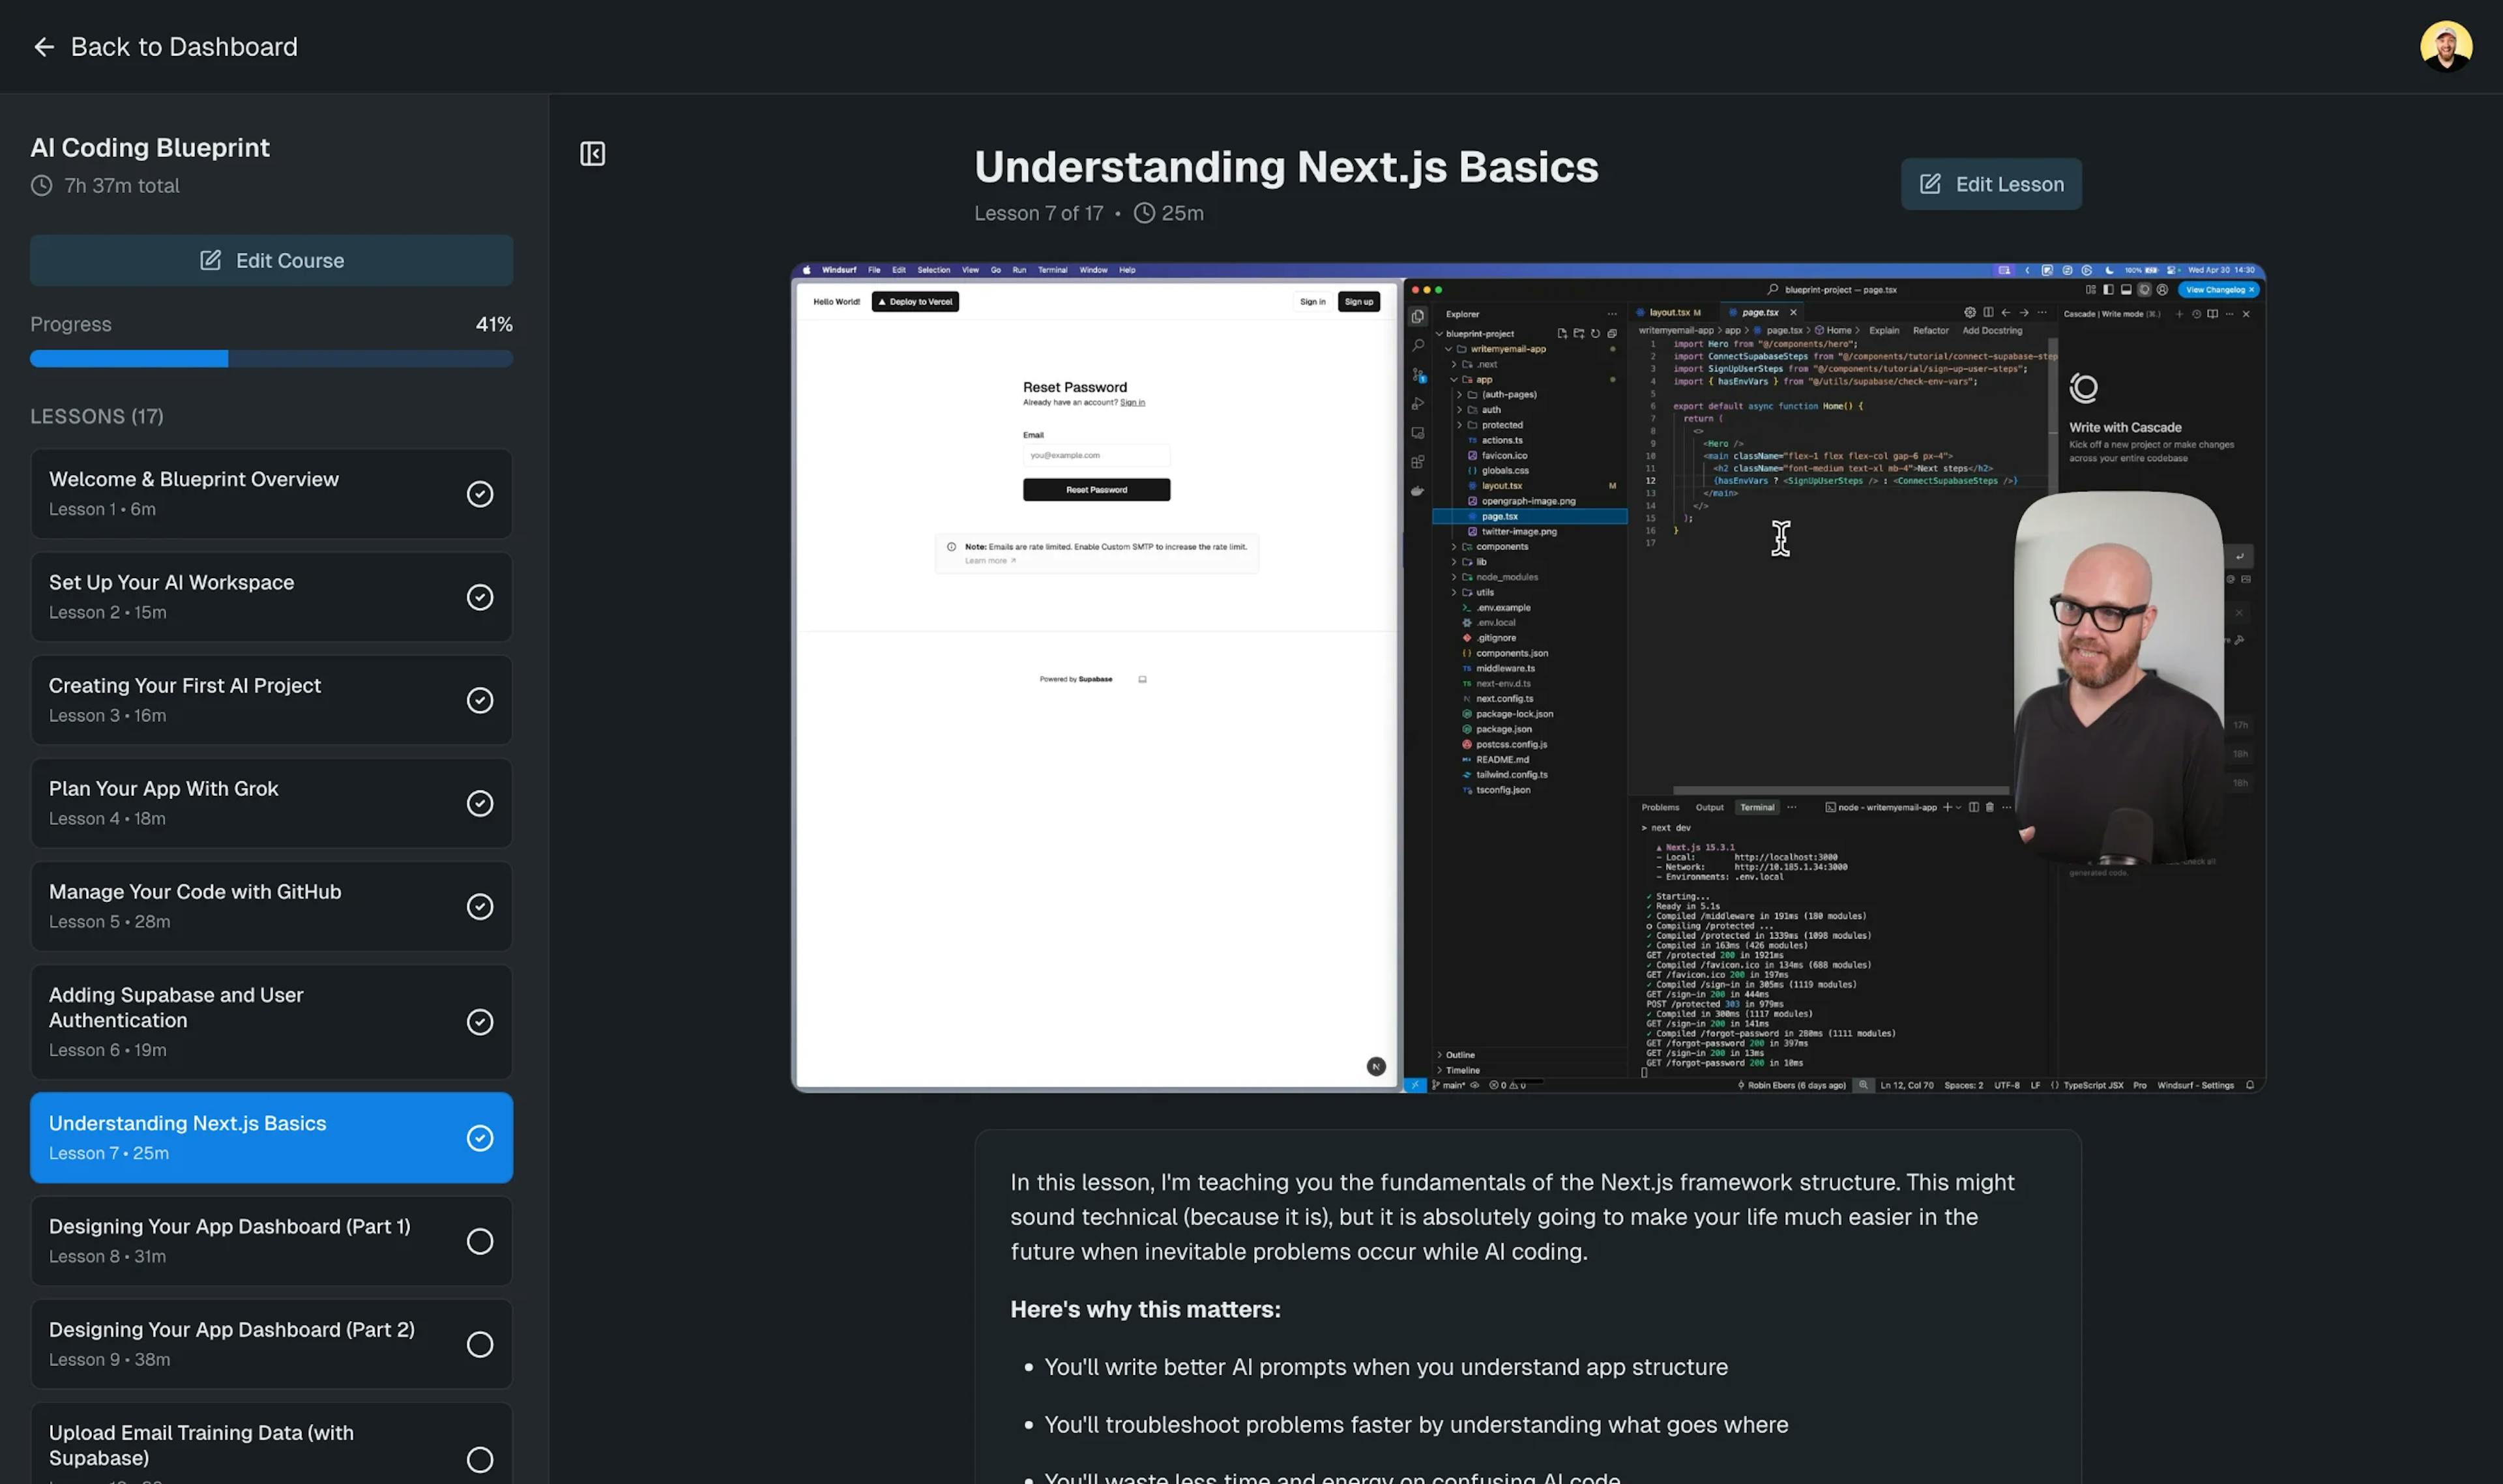This screenshot has height=1484, width=2503.
Task: Open Upload Email Training Data (with Supabase) lesson
Action: [271, 1443]
